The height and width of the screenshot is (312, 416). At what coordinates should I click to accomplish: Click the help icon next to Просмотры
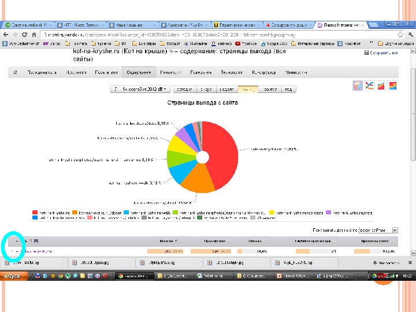(x=229, y=241)
